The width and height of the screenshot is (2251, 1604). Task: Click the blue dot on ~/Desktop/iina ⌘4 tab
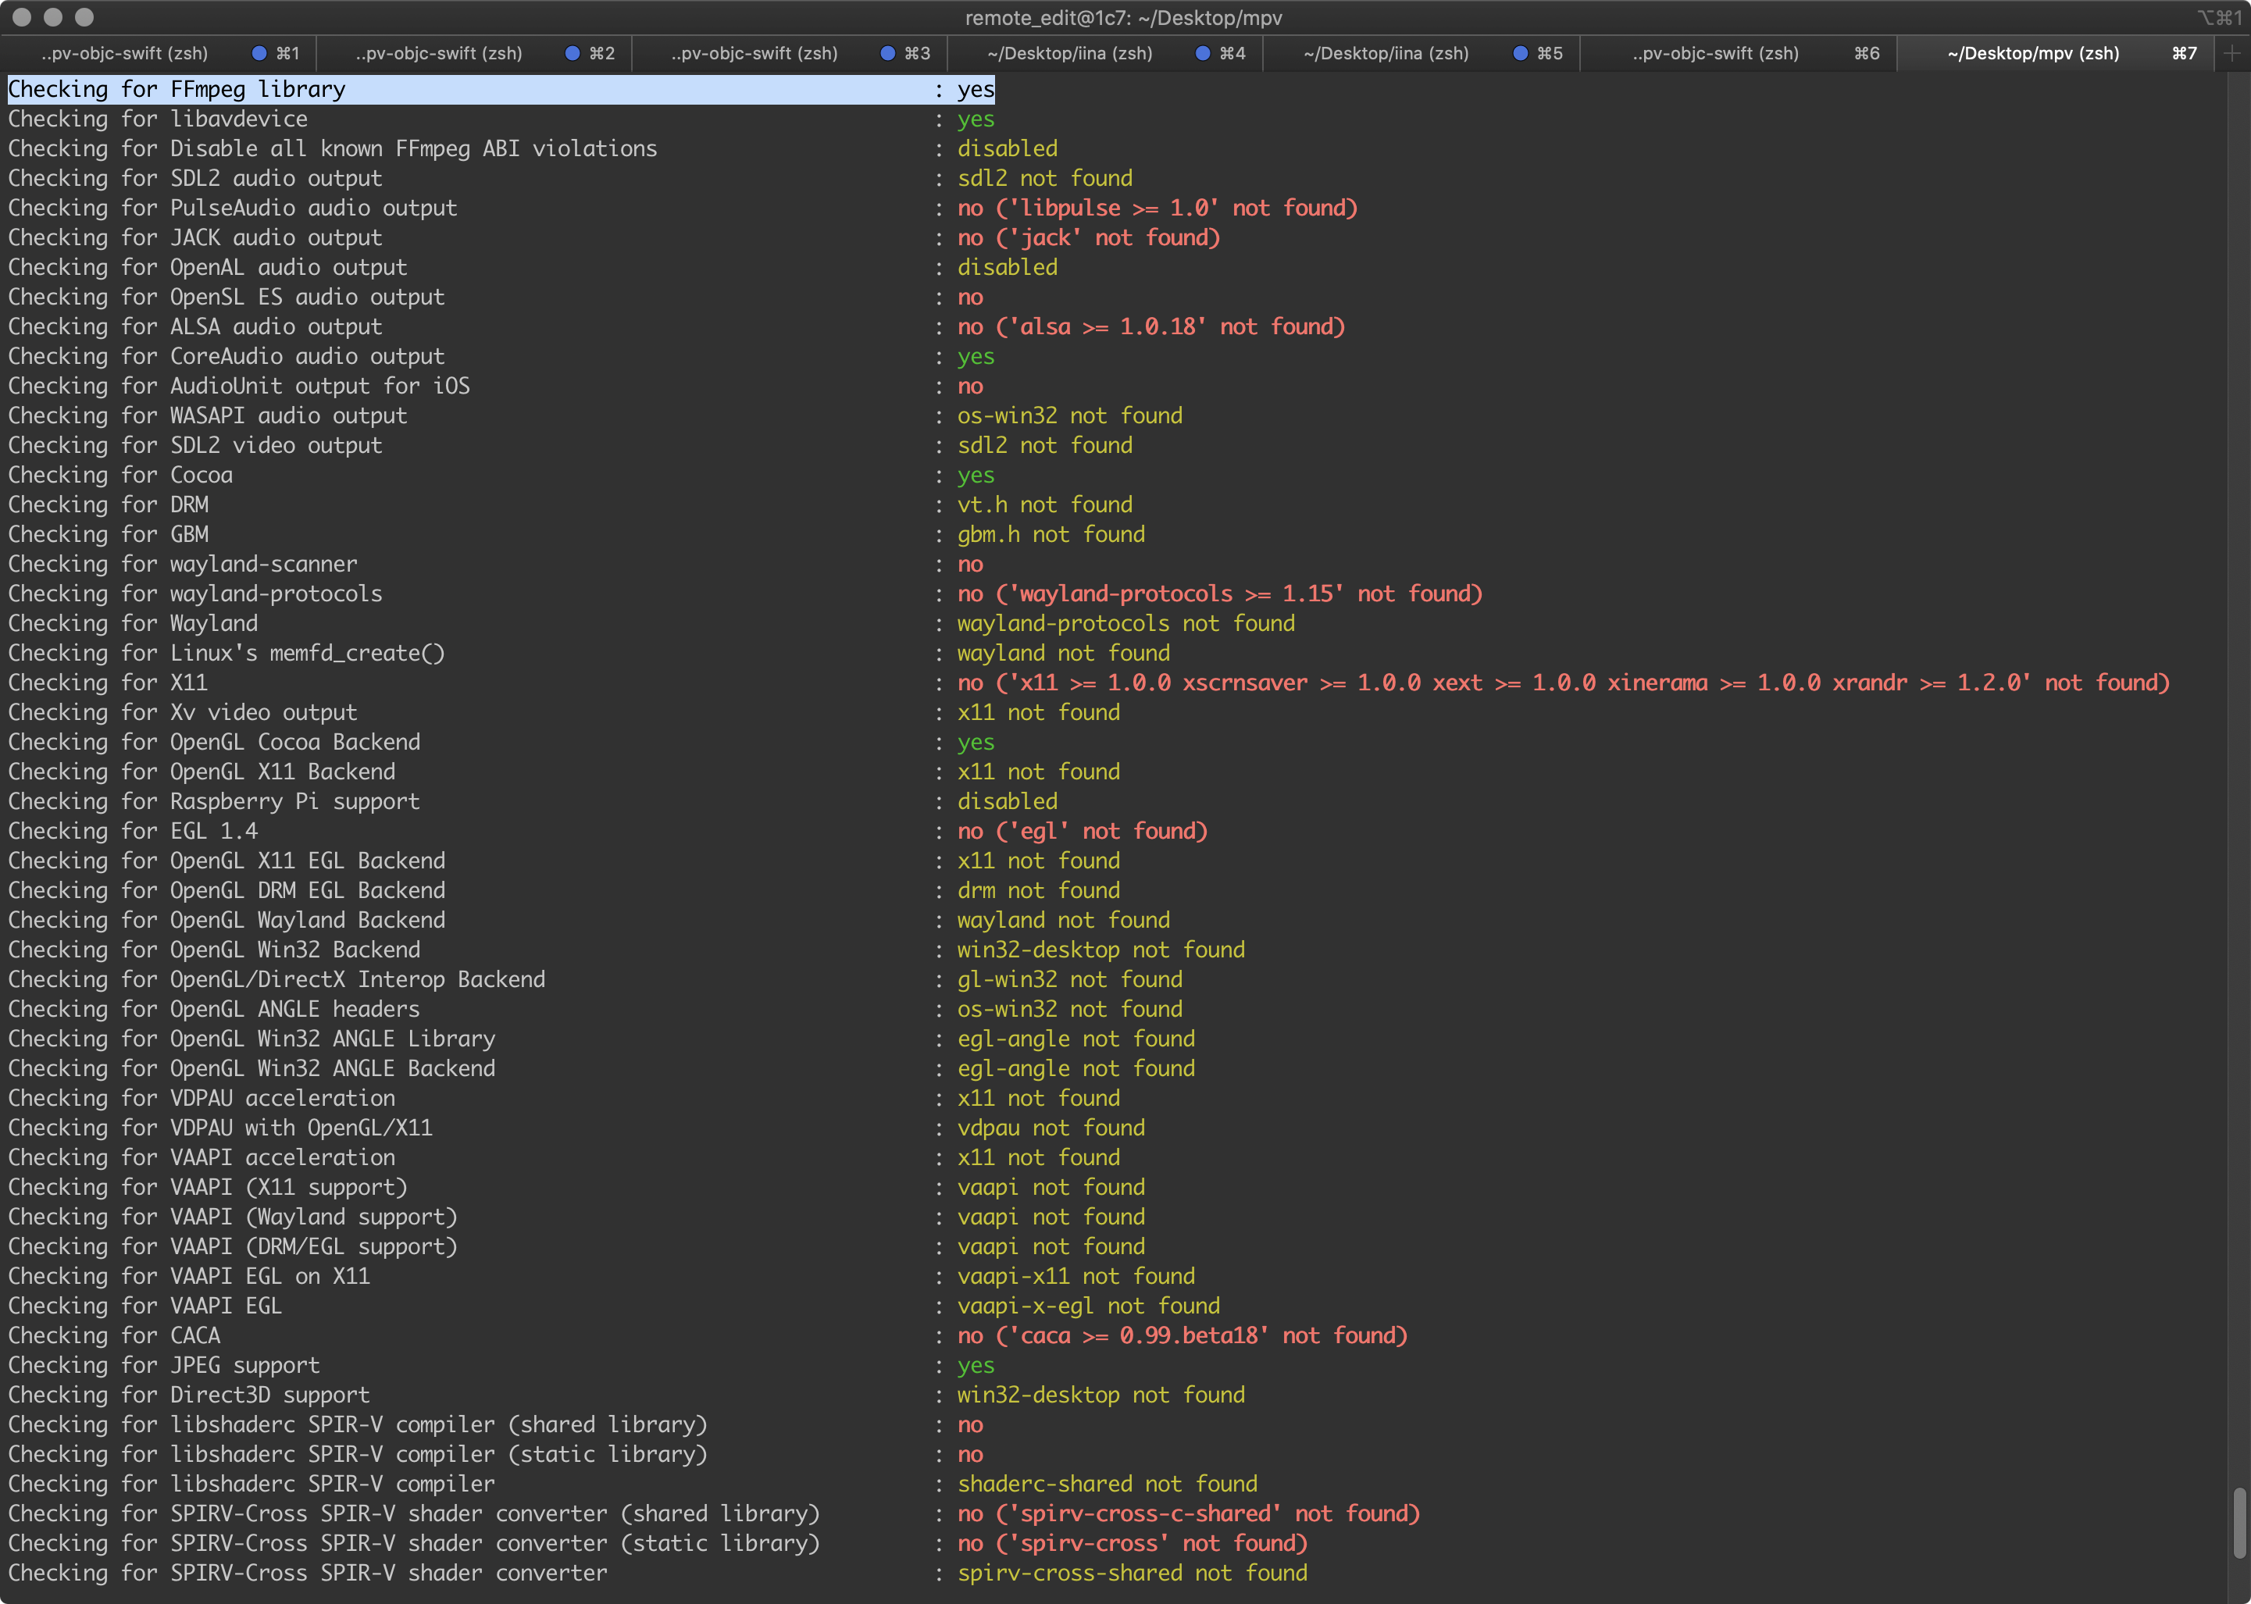pos(1201,53)
